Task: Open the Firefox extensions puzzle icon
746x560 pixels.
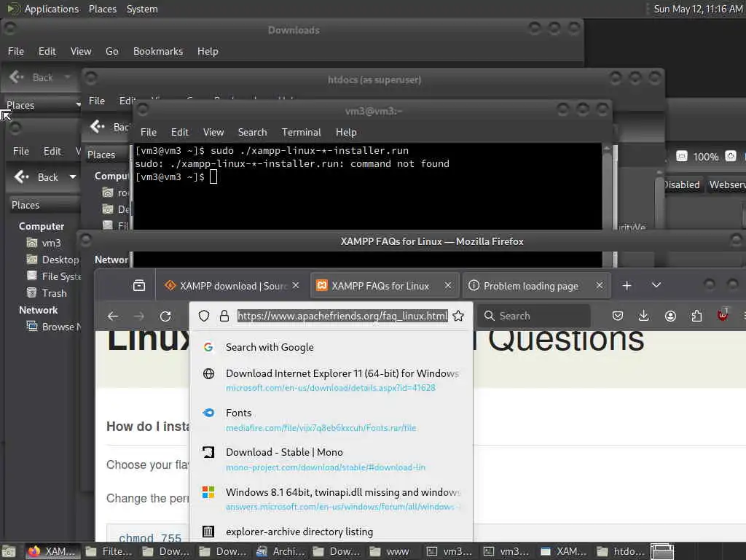Action: [696, 316]
